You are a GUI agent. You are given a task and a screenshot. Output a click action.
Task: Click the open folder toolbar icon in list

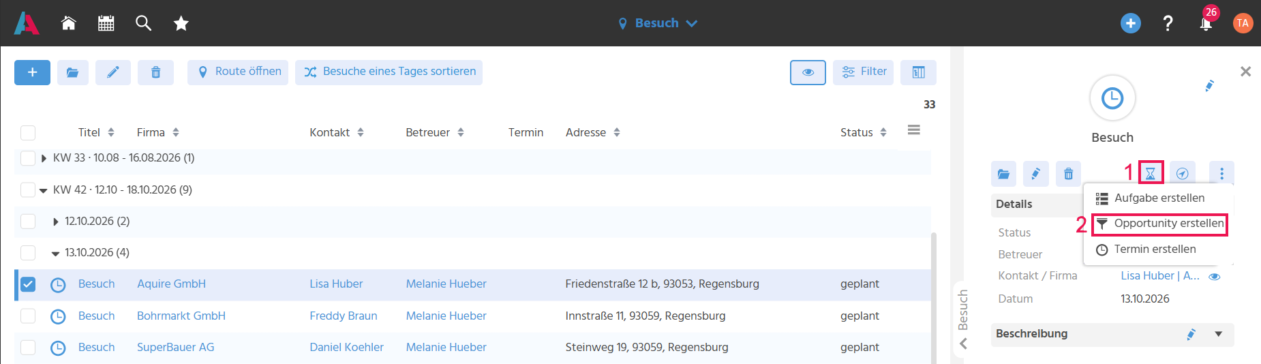(73, 72)
